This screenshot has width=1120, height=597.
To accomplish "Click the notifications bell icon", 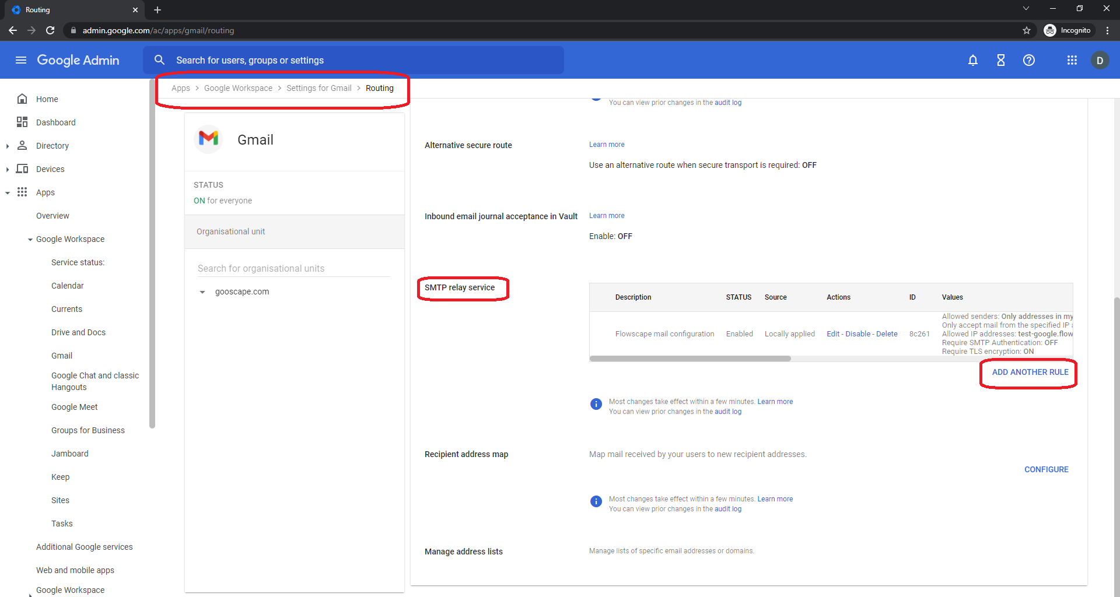I will (x=972, y=60).
